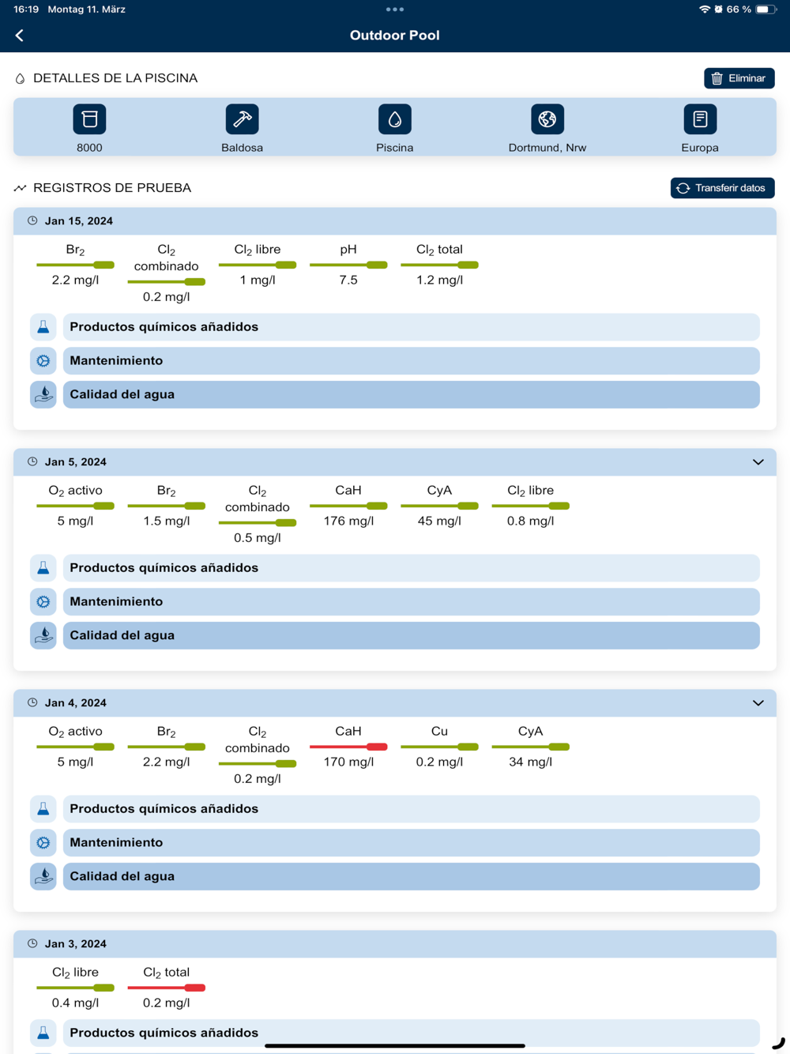Tap the battery indicator in status bar
The image size is (790, 1054).
[766, 9]
